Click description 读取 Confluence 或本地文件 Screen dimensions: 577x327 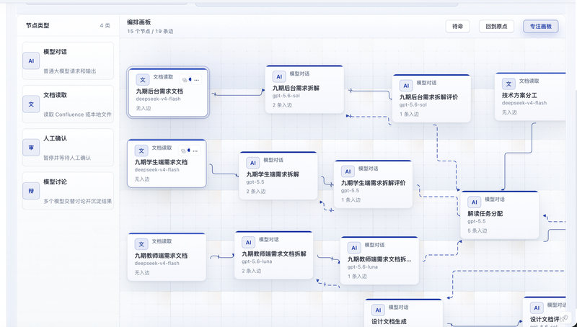pyautogui.click(x=77, y=115)
